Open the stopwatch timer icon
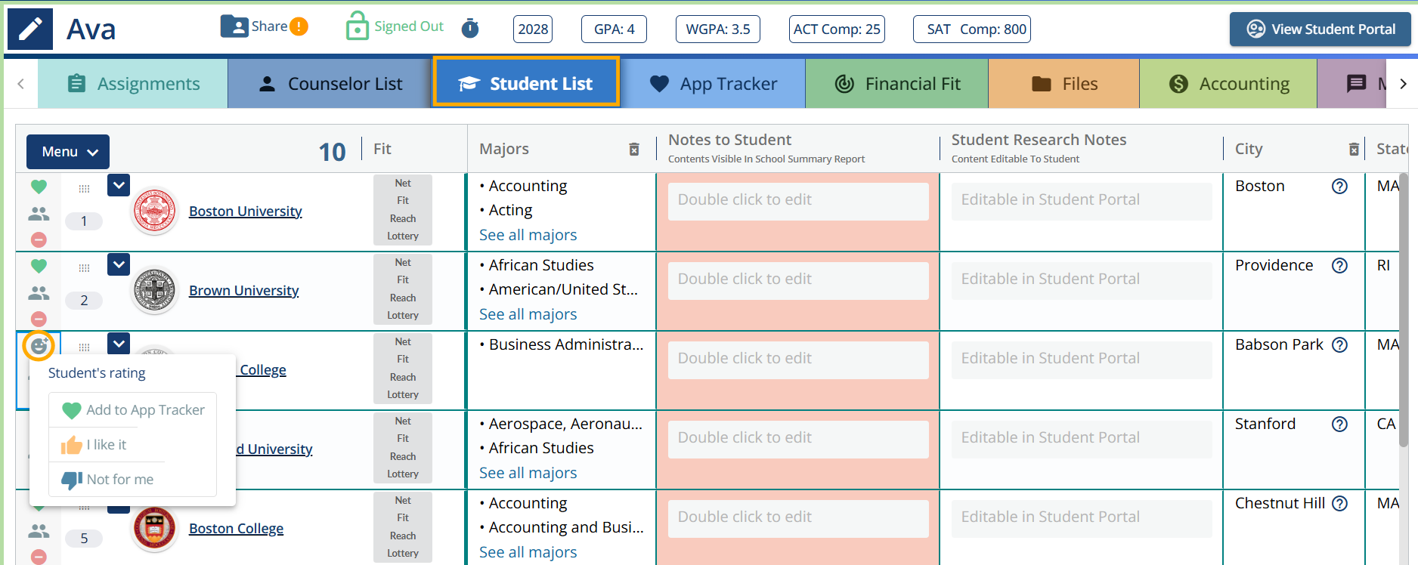This screenshot has width=1418, height=565. [470, 28]
